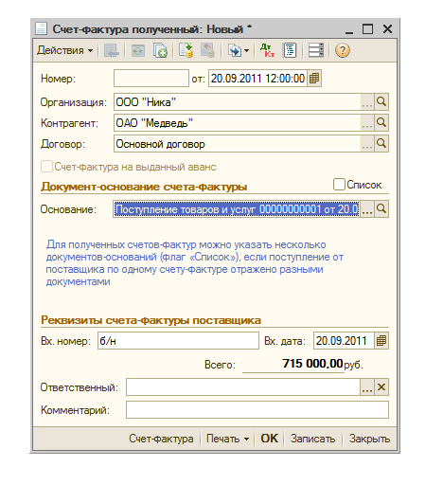This screenshot has height=485, width=443.
Task: Open selection ellipsis for Организация
Action: (367, 102)
